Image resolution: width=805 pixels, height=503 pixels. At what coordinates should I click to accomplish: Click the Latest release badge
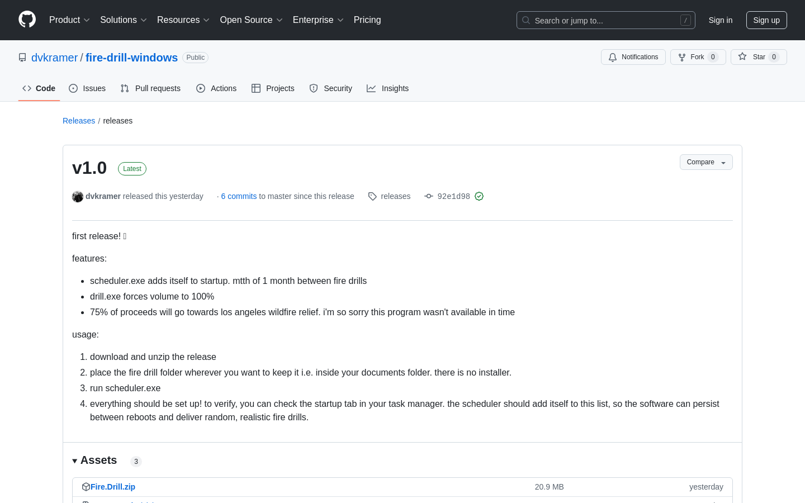point(132,169)
